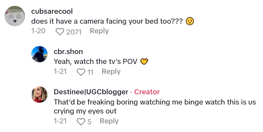The width and height of the screenshot is (263, 132).
Task: Click the pink Creator badge label
Action: pyautogui.click(x=147, y=92)
